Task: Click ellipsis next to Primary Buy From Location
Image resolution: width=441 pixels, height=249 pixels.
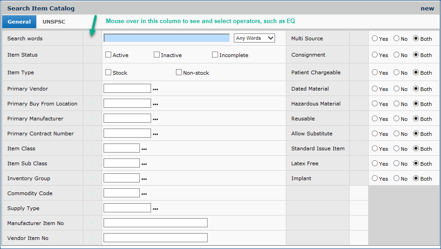Action: [155, 104]
